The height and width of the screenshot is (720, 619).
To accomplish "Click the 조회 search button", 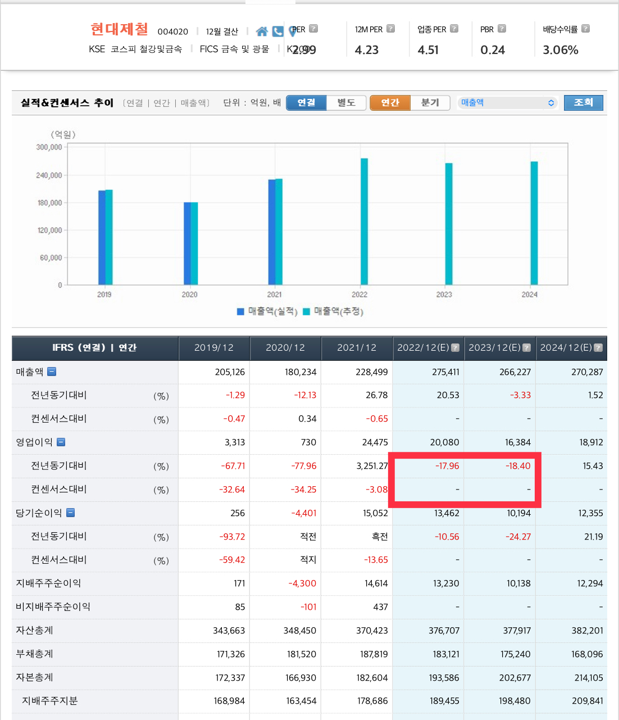I will click(x=584, y=103).
